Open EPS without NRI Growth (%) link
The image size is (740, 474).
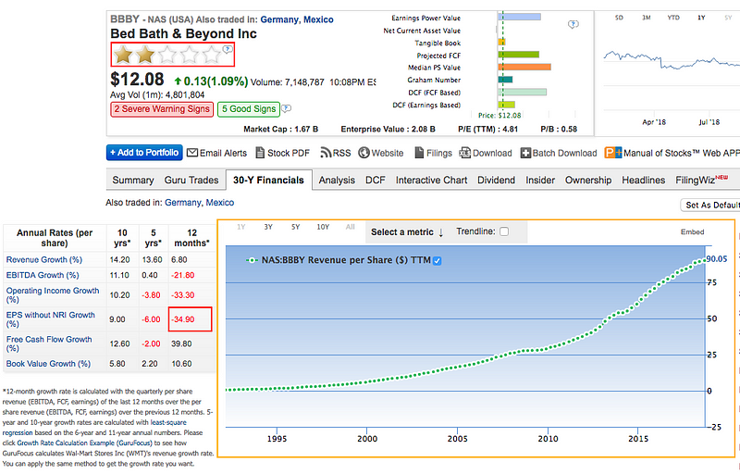click(x=51, y=319)
